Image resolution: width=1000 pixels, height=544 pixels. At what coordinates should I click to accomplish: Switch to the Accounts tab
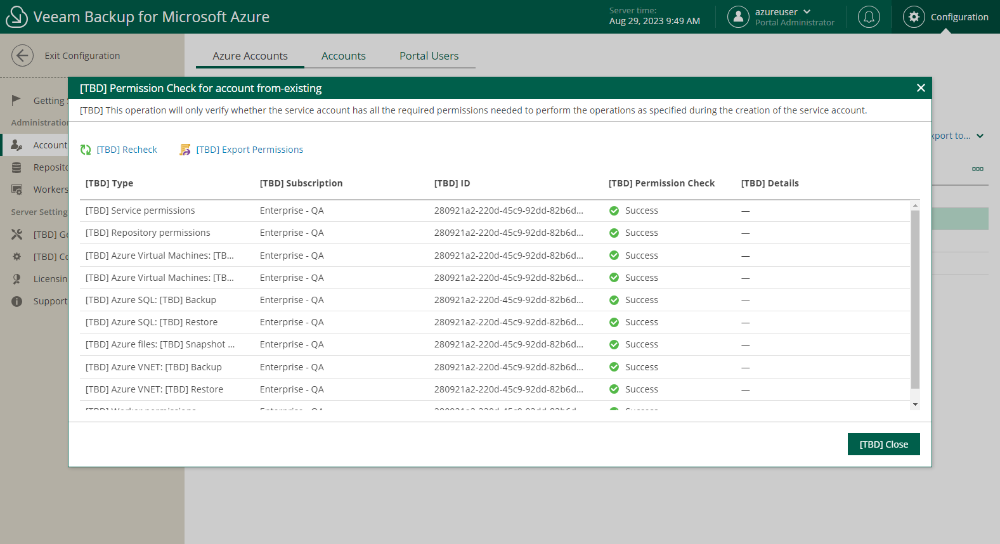tap(344, 56)
